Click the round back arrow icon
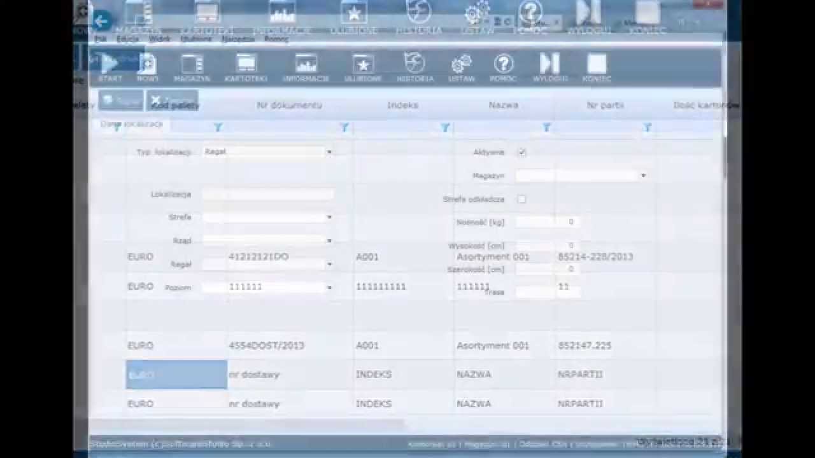815x458 pixels. (x=102, y=21)
